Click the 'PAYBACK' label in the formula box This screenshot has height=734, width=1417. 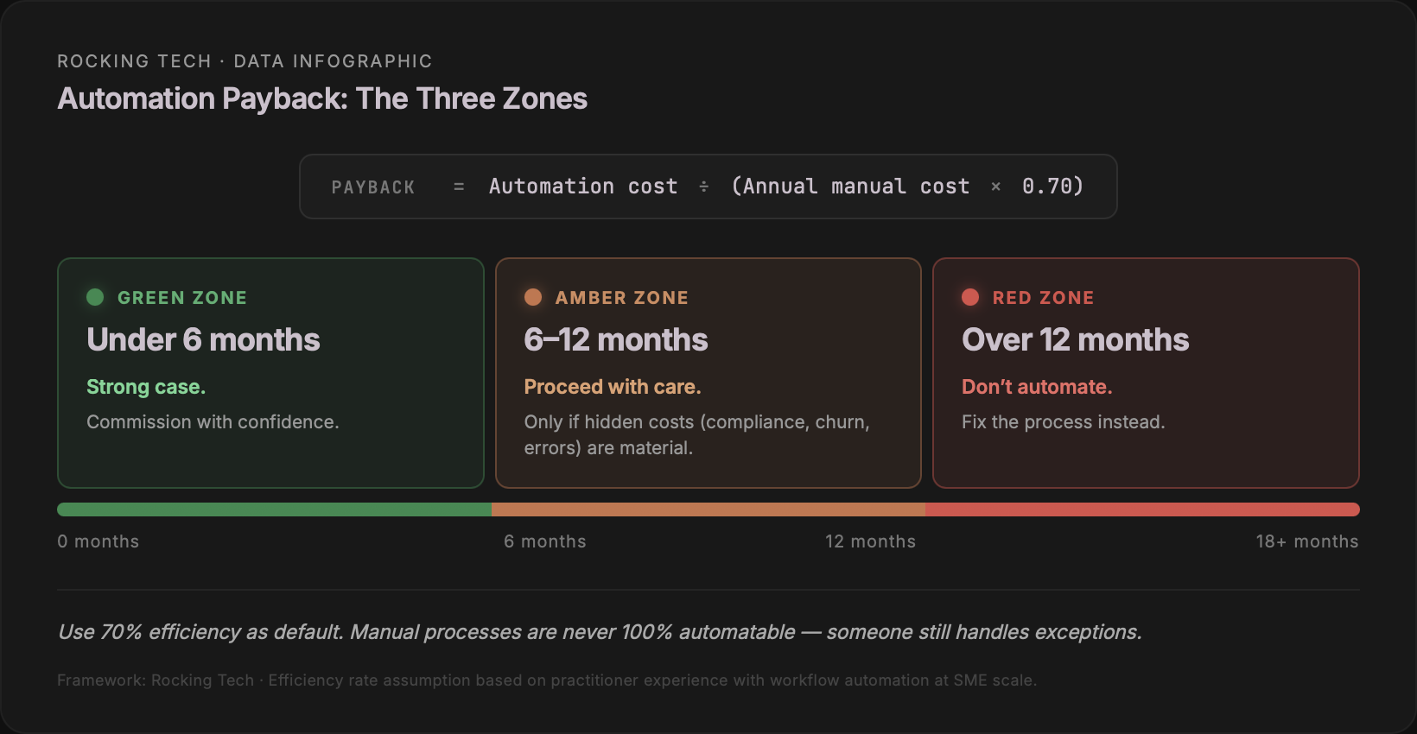[373, 187]
